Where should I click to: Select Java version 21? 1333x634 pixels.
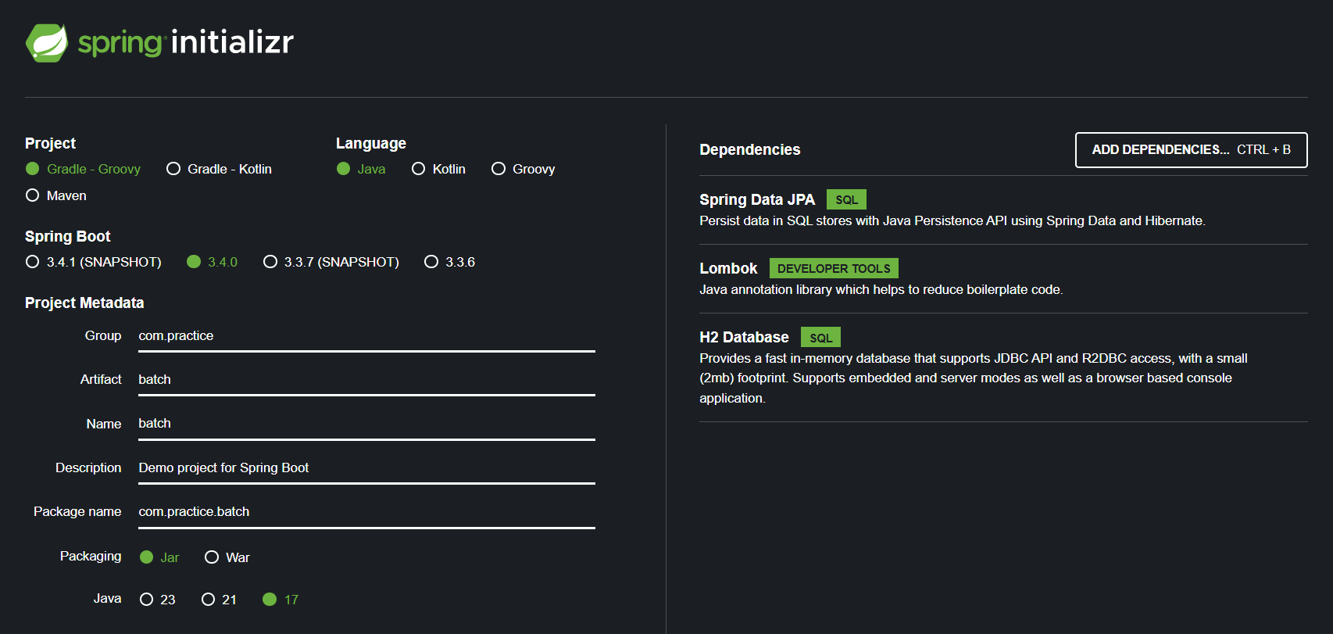click(x=219, y=600)
